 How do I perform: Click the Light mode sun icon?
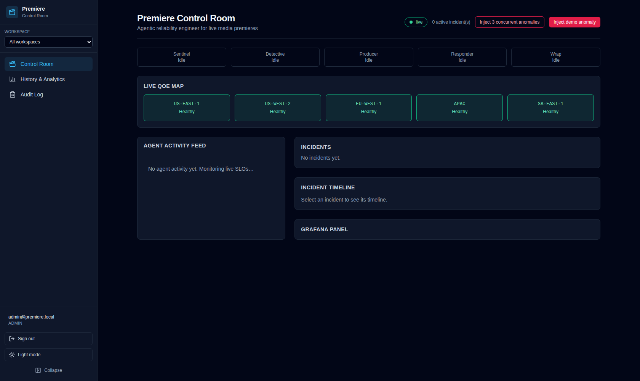click(x=12, y=355)
